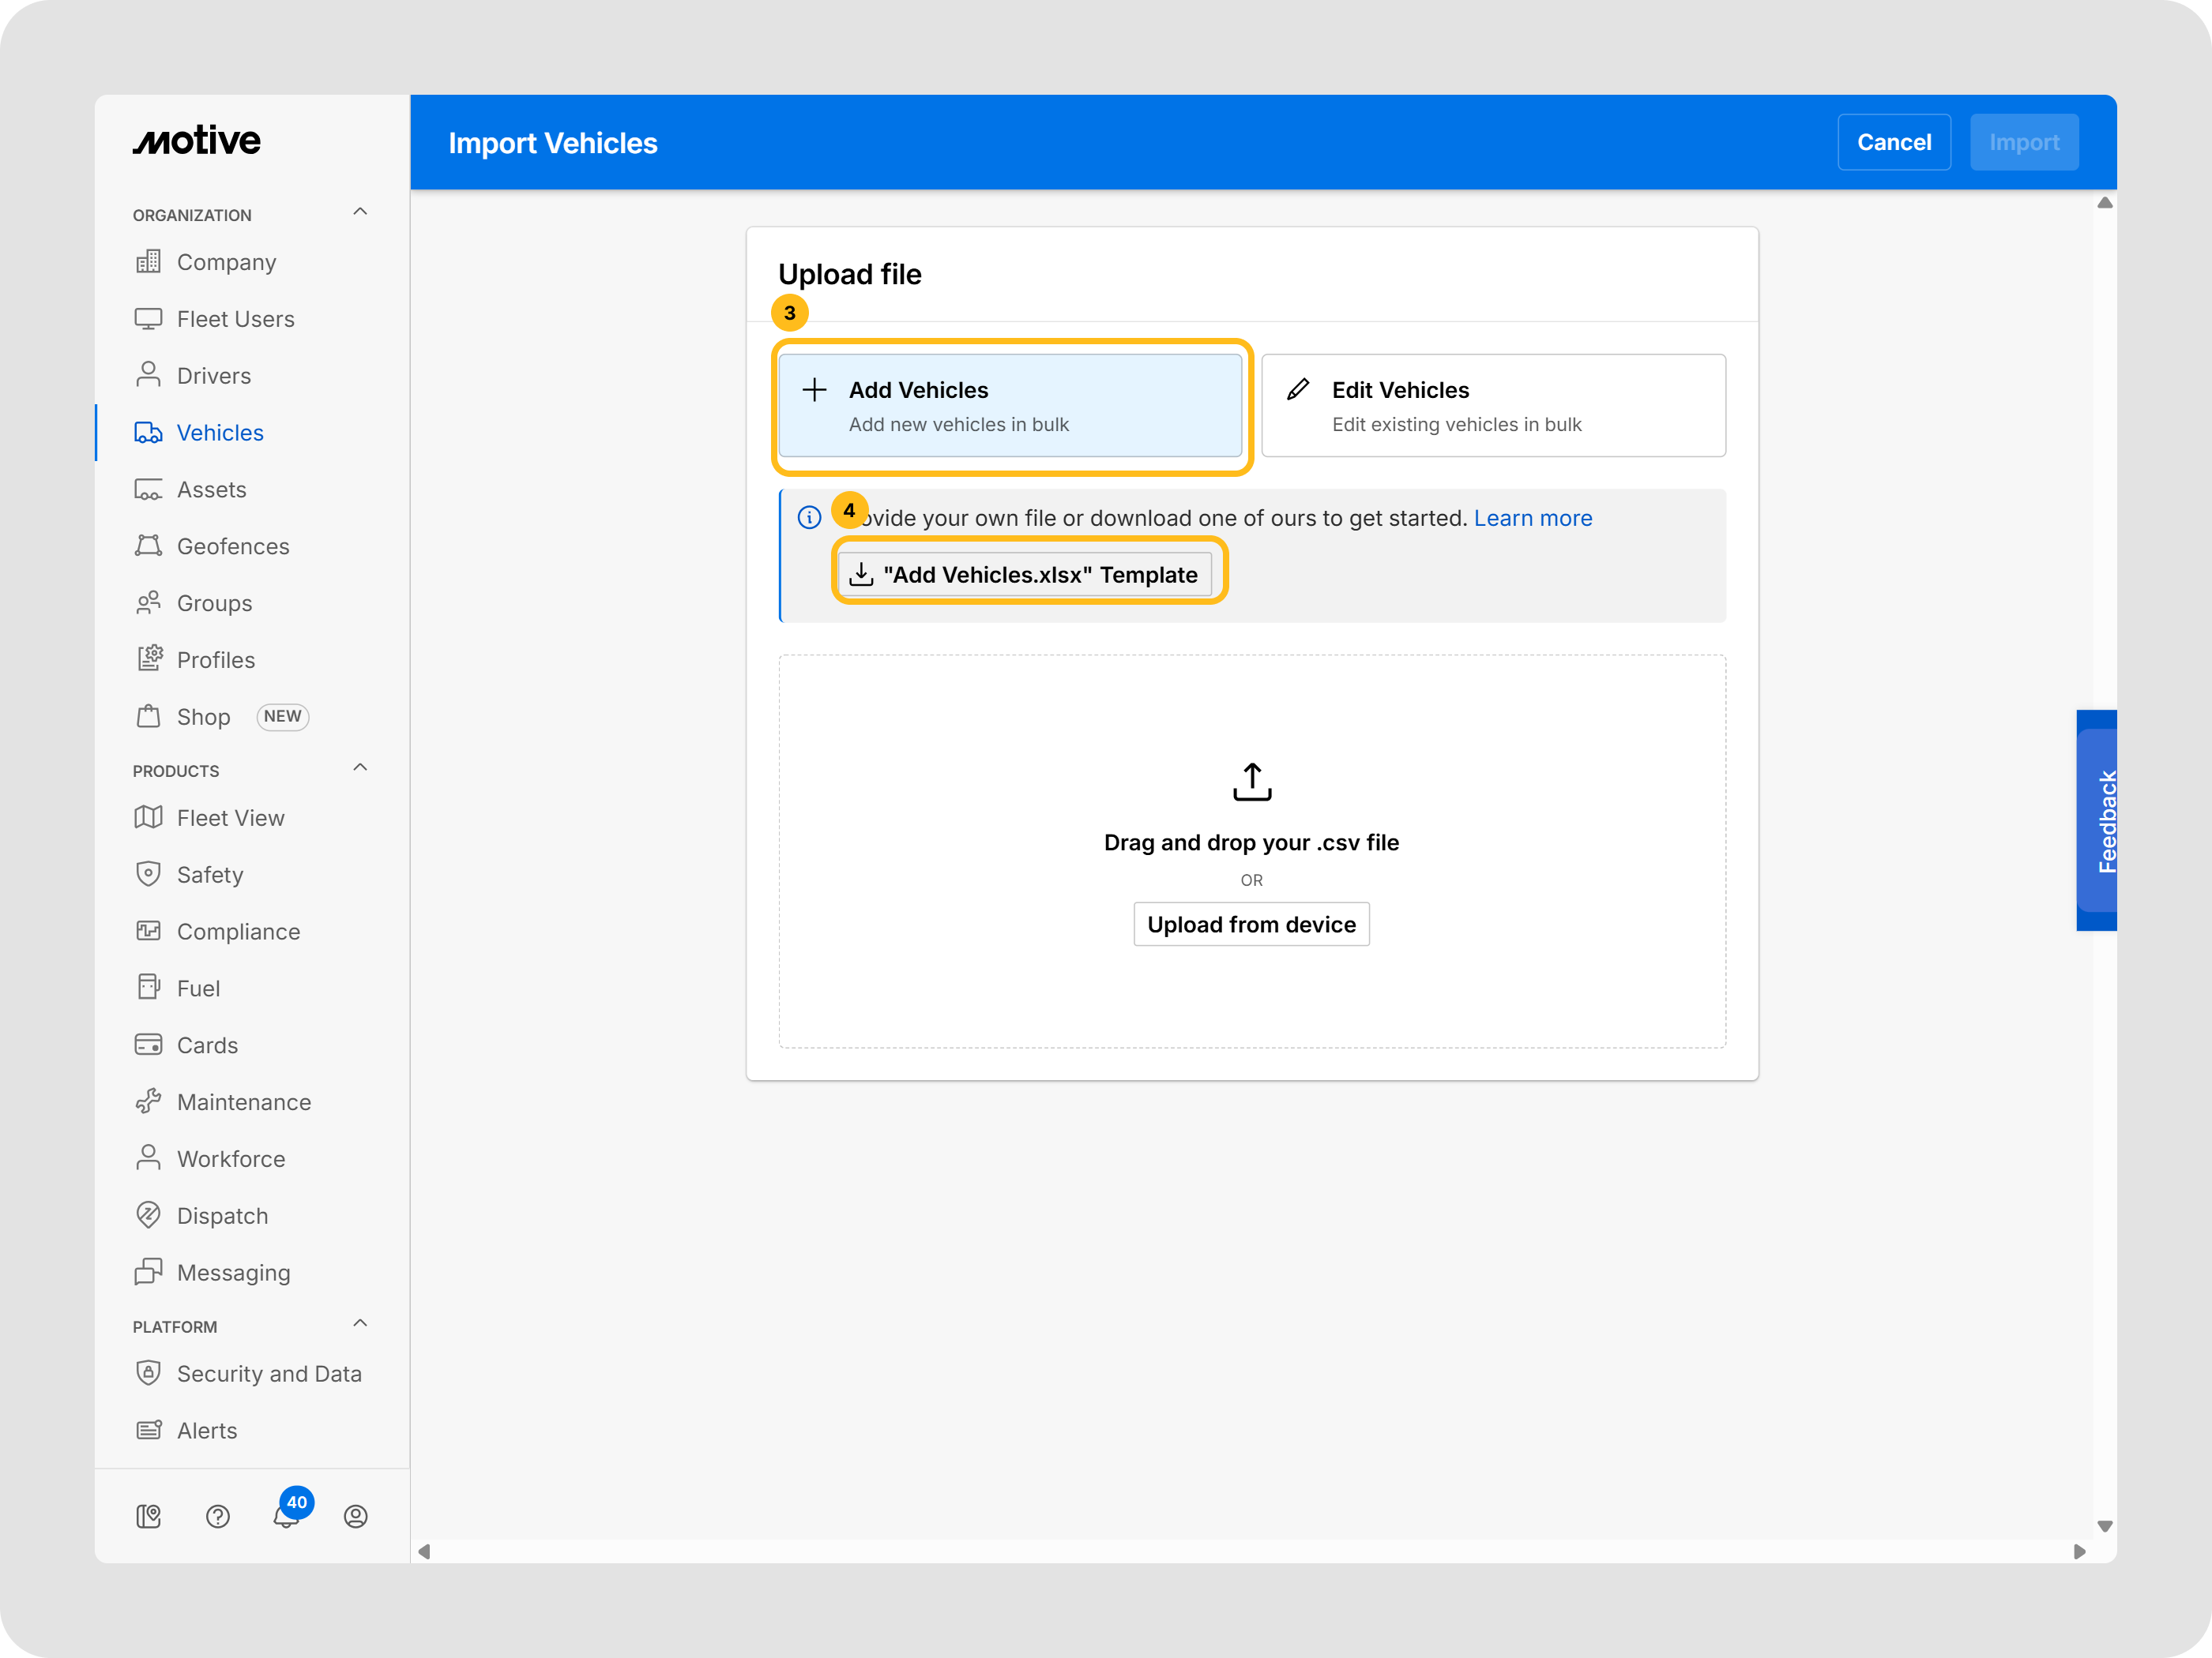Open the Maintenance menu item
Image resolution: width=2212 pixels, height=1658 pixels.
(x=243, y=1101)
